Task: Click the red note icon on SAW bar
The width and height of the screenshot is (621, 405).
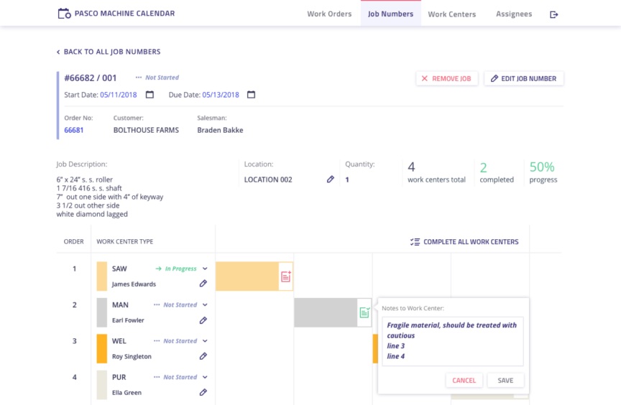Action: (x=285, y=276)
